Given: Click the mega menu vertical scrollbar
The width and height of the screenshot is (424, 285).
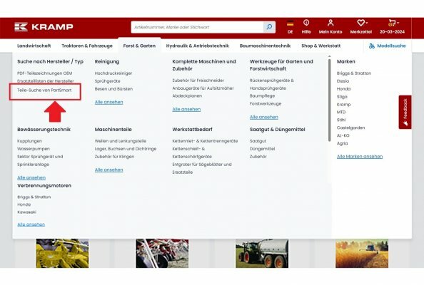Looking at the screenshot, I should pos(329,100).
